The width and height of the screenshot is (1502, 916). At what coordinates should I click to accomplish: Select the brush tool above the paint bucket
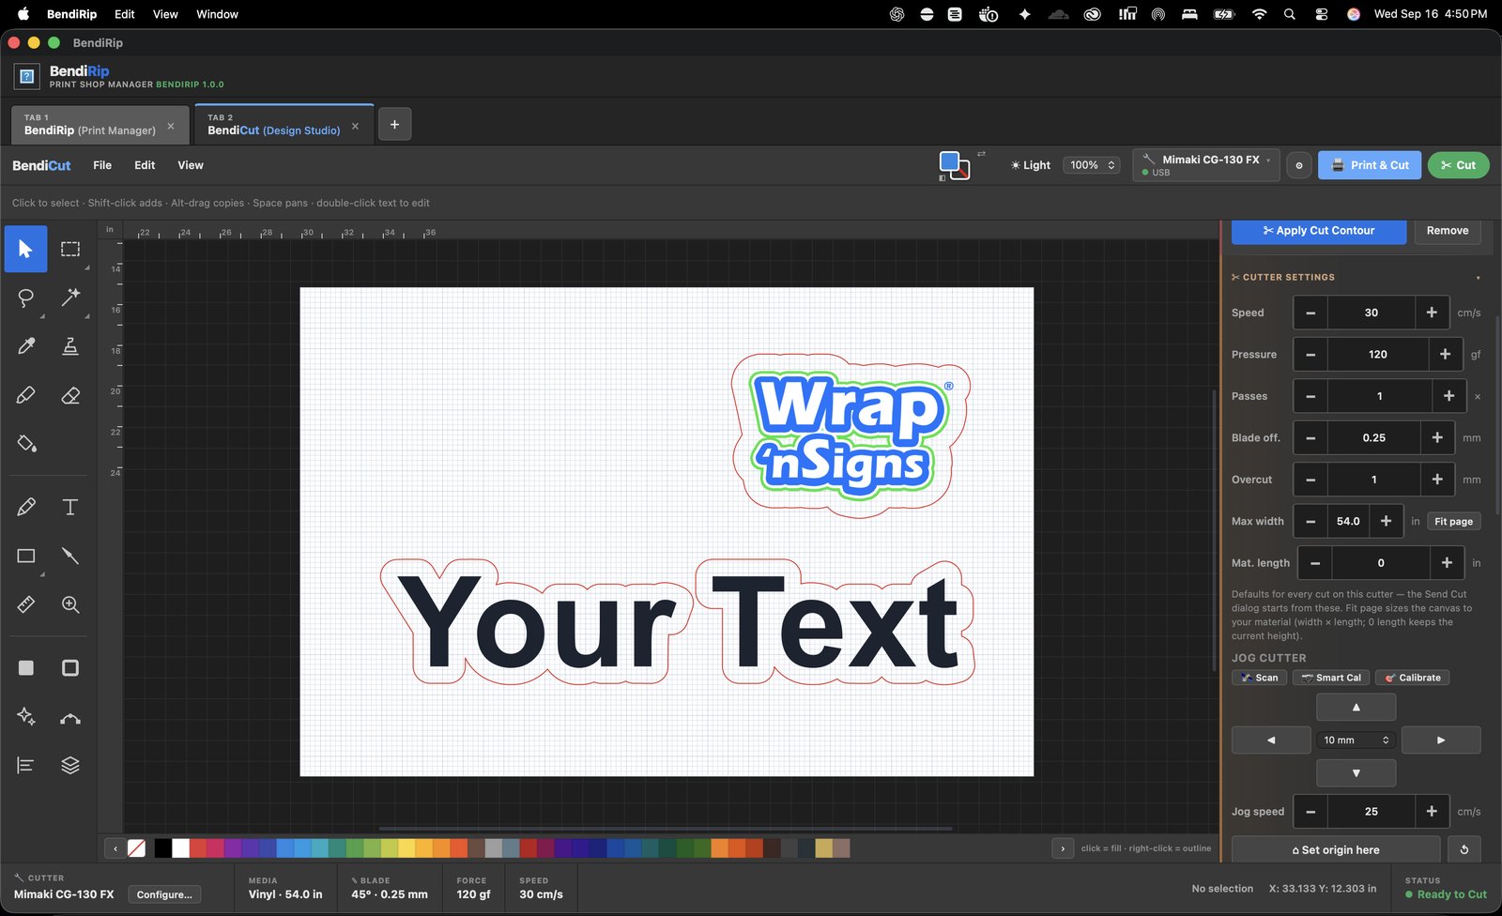click(25, 395)
